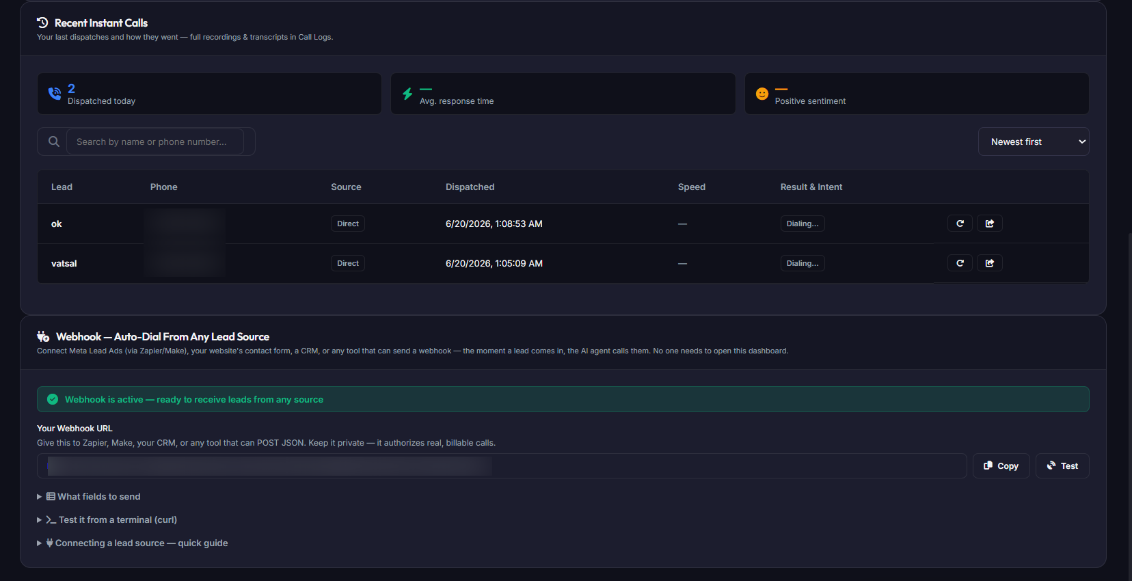Open the Newest first sort dropdown

(1034, 141)
